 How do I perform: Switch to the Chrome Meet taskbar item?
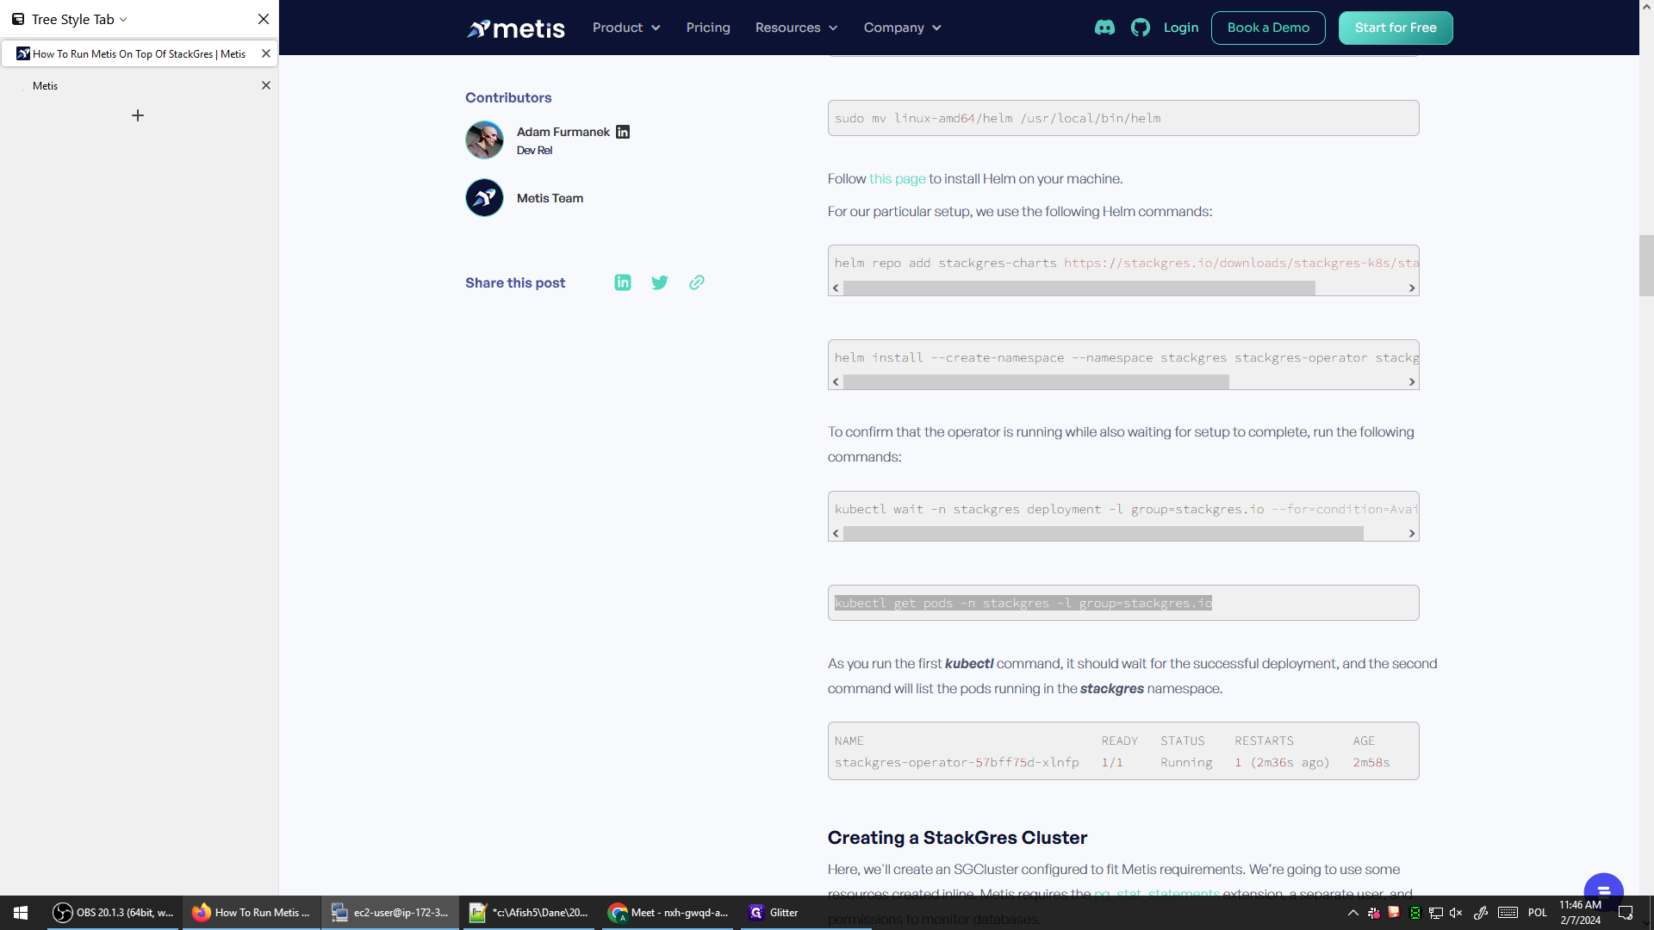pyautogui.click(x=668, y=913)
